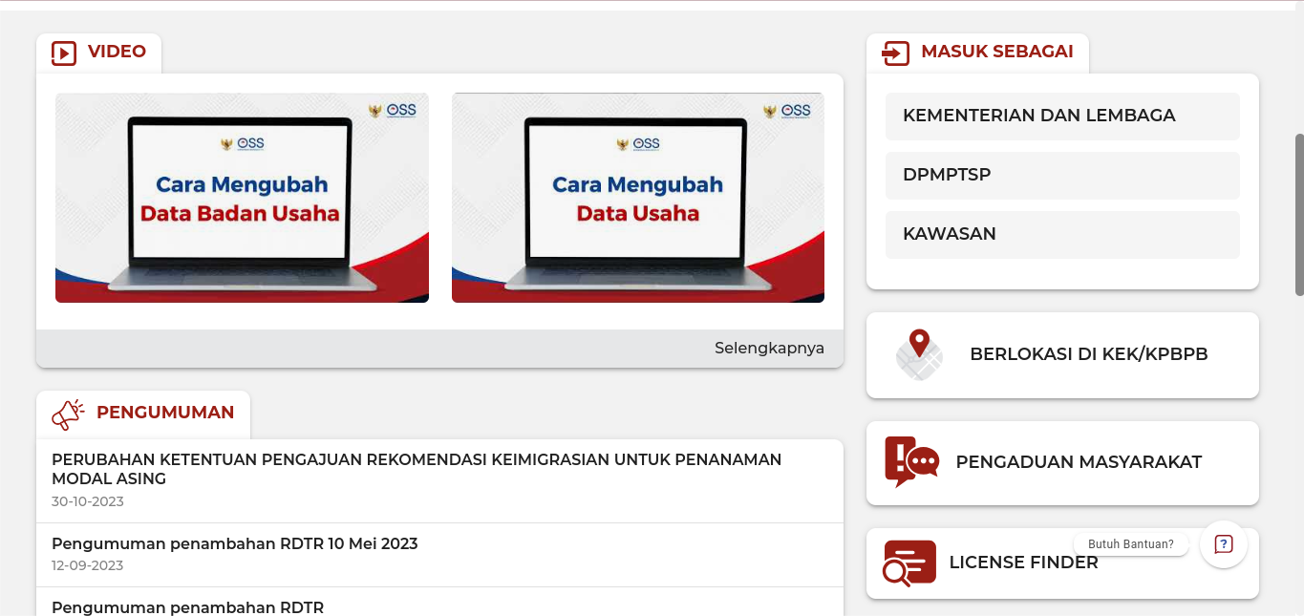Open the VIDEO section tab
Image resolution: width=1304 pixels, height=616 pixels.
click(99, 53)
